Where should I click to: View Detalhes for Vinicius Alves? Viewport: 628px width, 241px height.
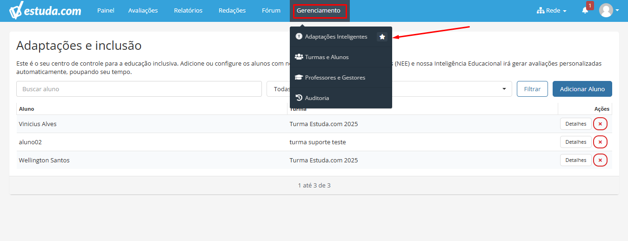click(575, 124)
